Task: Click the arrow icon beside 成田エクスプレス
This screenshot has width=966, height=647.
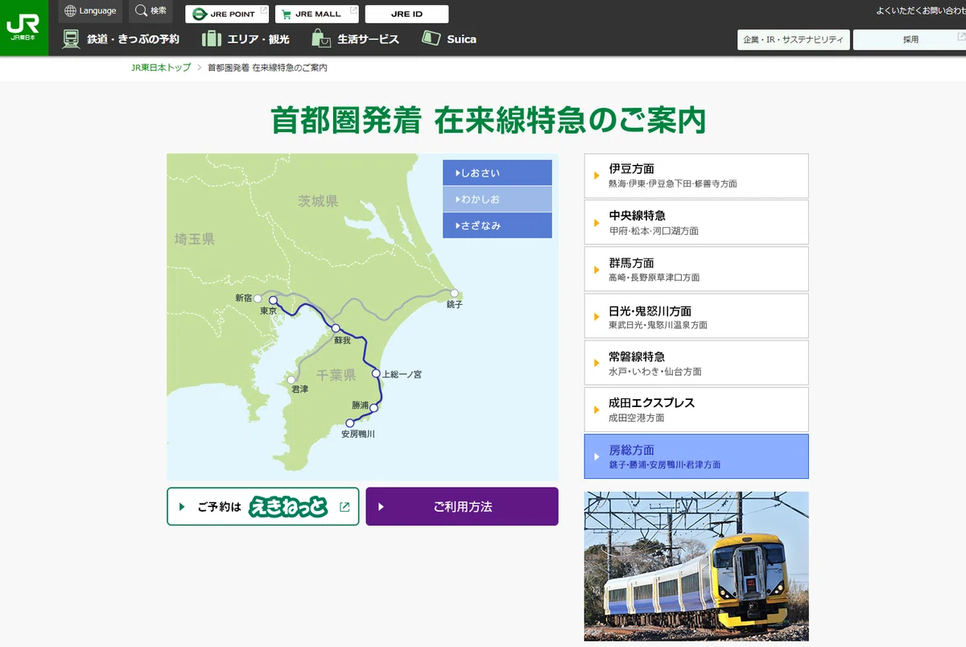Action: click(x=597, y=410)
